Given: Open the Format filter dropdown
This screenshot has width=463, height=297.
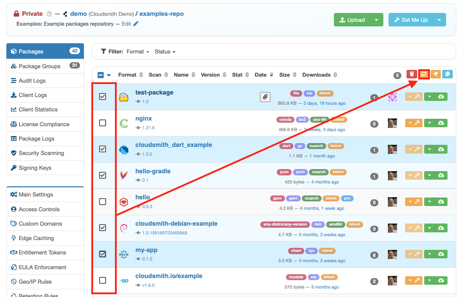Looking at the screenshot, I should coord(138,52).
